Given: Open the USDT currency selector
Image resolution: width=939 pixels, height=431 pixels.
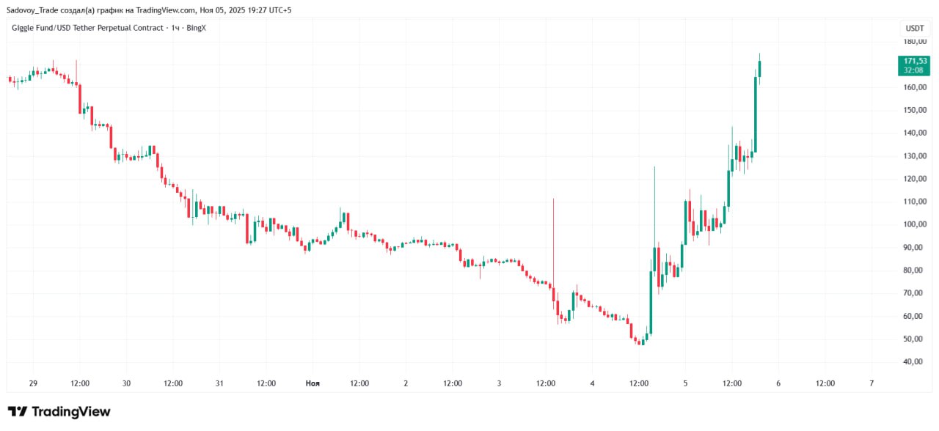Looking at the screenshot, I should [915, 28].
